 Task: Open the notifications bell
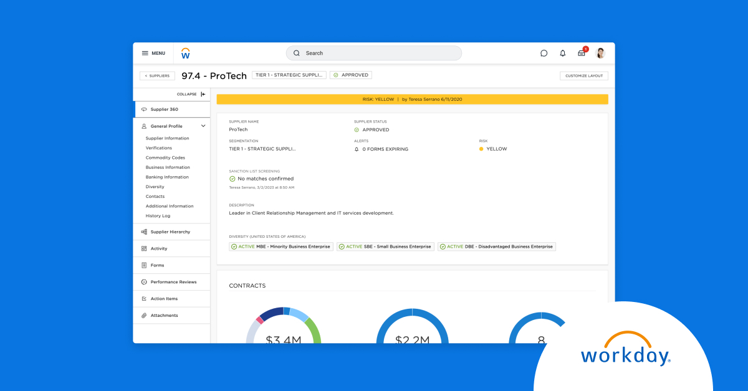(x=562, y=54)
